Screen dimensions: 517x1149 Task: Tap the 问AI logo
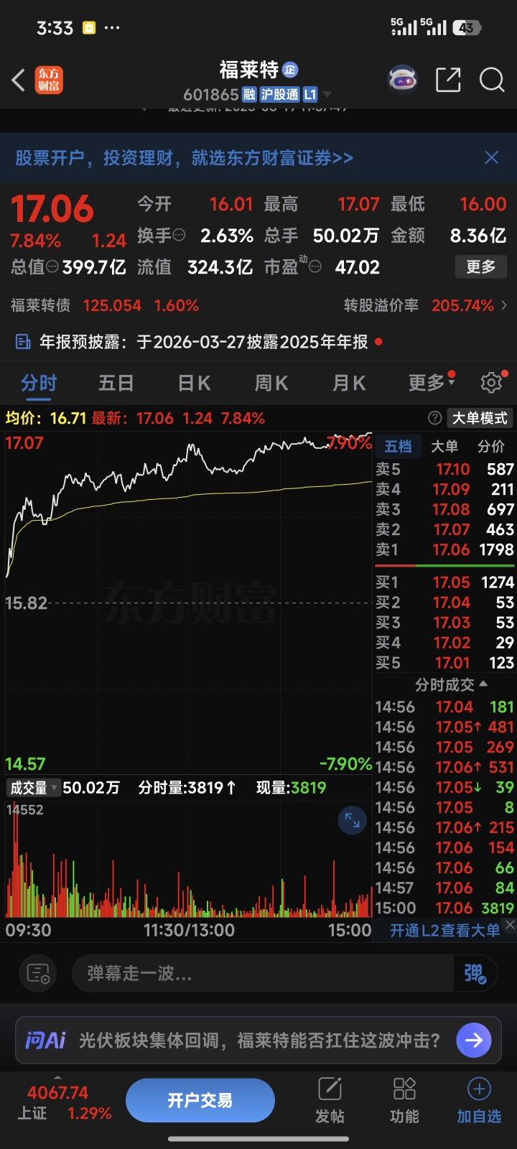click(45, 1040)
